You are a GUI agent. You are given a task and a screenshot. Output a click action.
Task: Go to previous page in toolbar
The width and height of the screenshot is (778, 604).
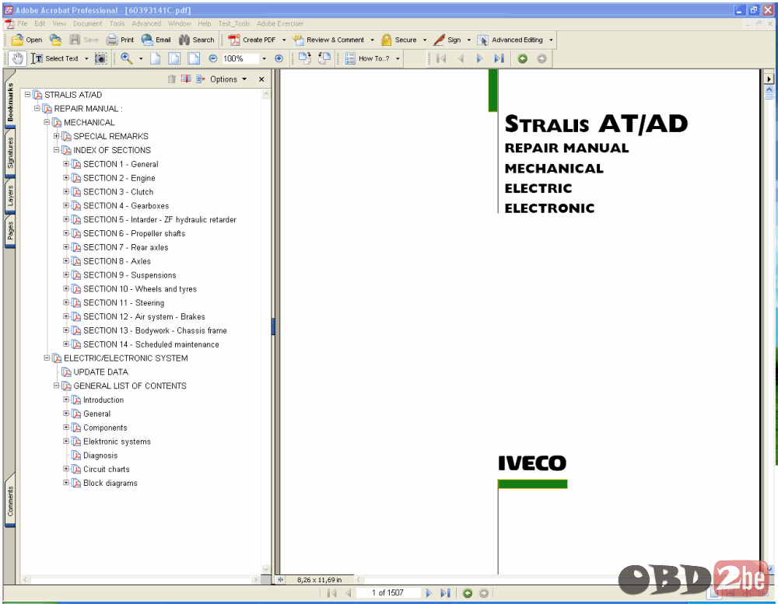pyautogui.click(x=461, y=58)
